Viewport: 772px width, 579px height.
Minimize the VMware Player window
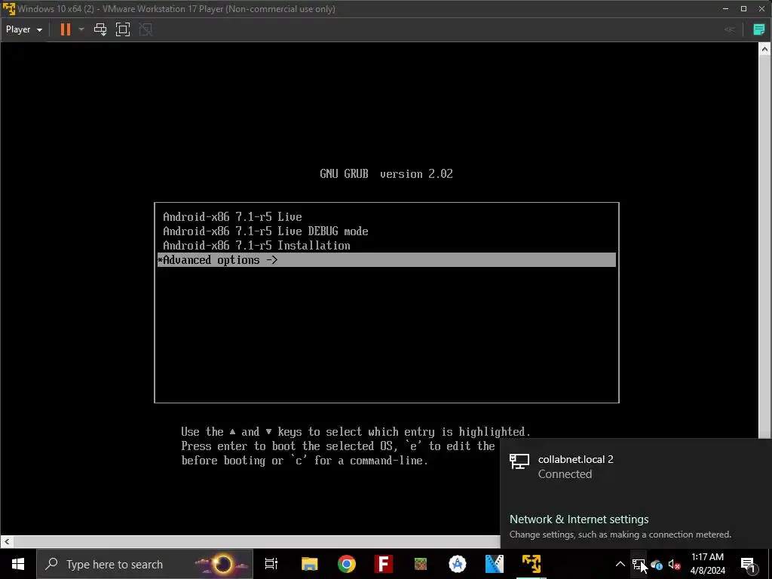tap(725, 9)
